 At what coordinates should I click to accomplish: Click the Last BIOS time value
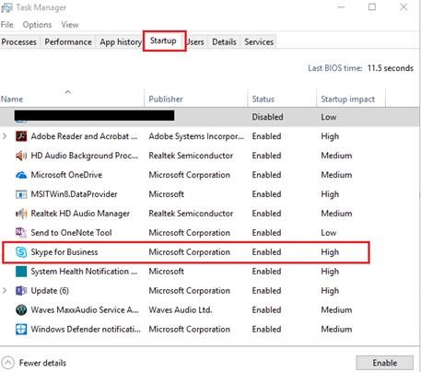click(391, 68)
